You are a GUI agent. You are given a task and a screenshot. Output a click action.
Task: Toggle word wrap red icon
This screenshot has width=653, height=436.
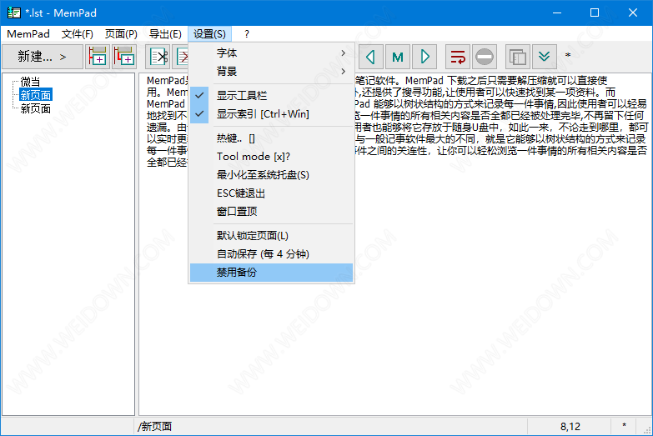pyautogui.click(x=458, y=56)
